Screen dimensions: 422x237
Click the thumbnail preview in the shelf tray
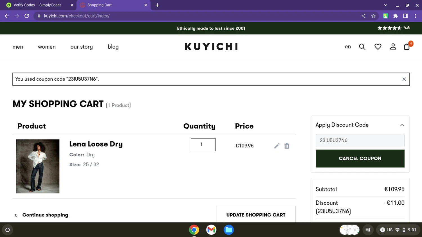click(x=349, y=230)
